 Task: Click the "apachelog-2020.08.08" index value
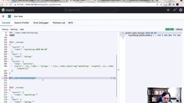pos(36,49)
